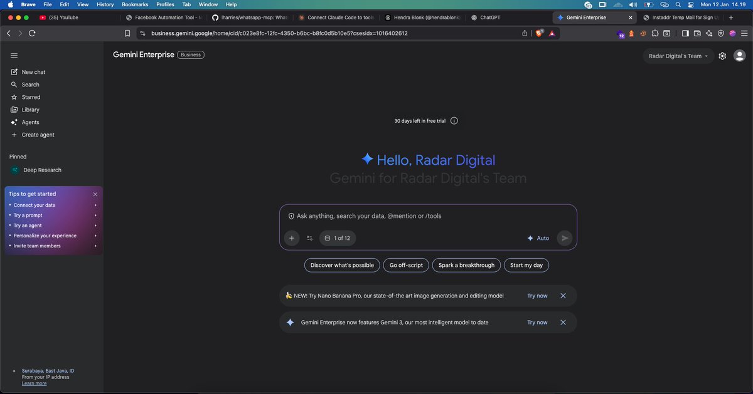Image resolution: width=753 pixels, height=394 pixels.
Task: Dismiss the Nano Banana Pro banner
Action: point(563,296)
